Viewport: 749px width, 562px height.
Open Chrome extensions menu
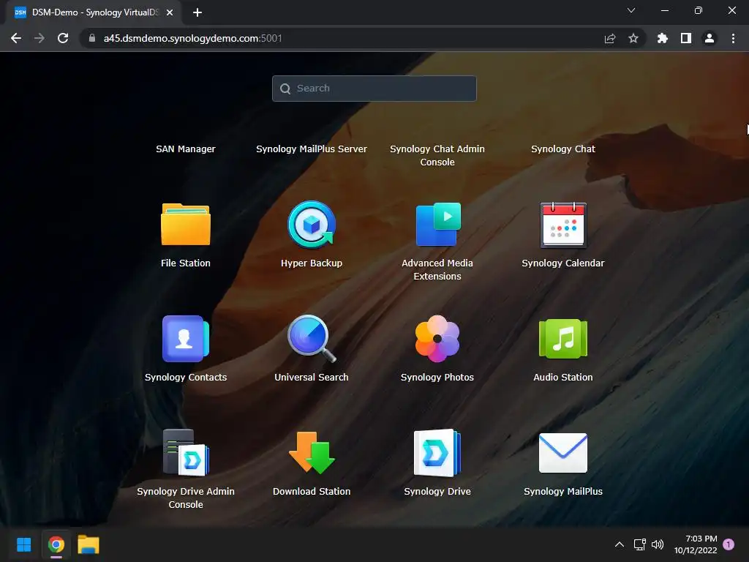click(662, 38)
